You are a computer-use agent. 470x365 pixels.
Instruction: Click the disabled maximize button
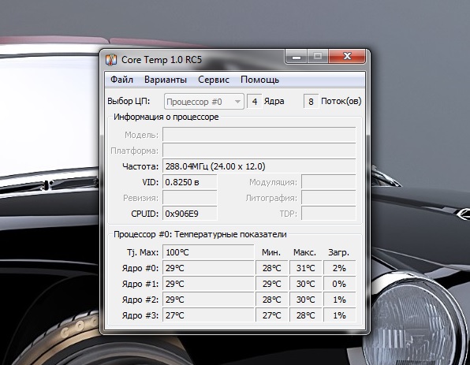(318, 56)
